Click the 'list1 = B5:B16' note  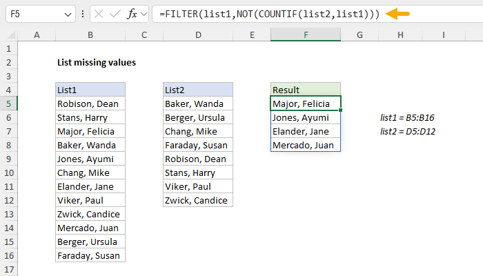click(407, 118)
